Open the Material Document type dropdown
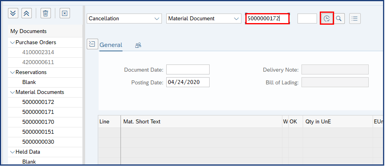This screenshot has width=385, height=166. point(204,18)
